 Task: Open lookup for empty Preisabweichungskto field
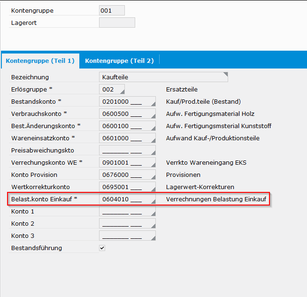point(153,152)
